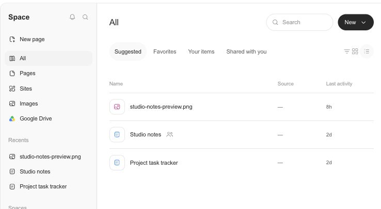Click the Sites grid icon
The width and height of the screenshot is (381, 209).
pyautogui.click(x=12, y=89)
